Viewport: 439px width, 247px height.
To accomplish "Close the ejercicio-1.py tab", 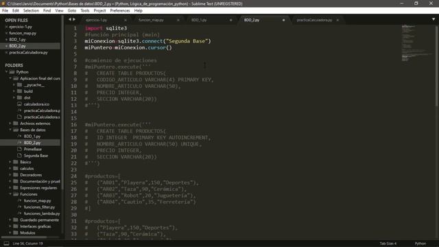I will click(126, 20).
